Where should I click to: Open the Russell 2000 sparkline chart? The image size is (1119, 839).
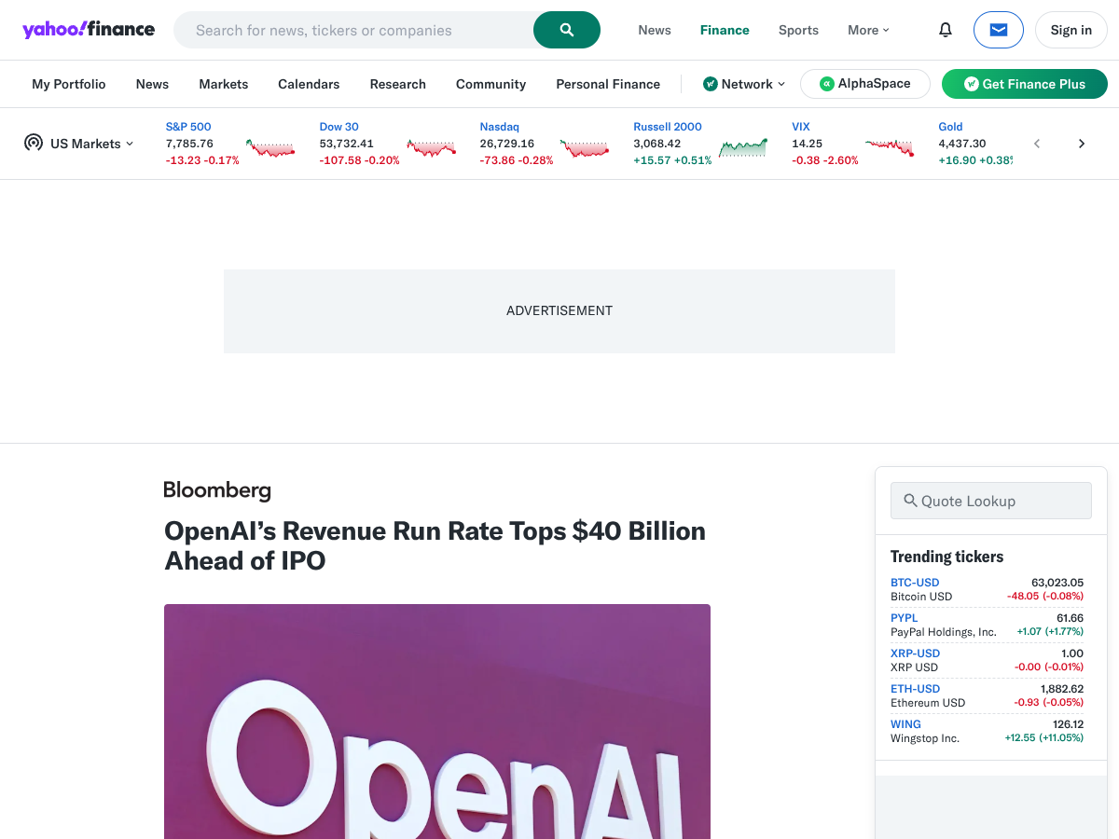tap(743, 147)
